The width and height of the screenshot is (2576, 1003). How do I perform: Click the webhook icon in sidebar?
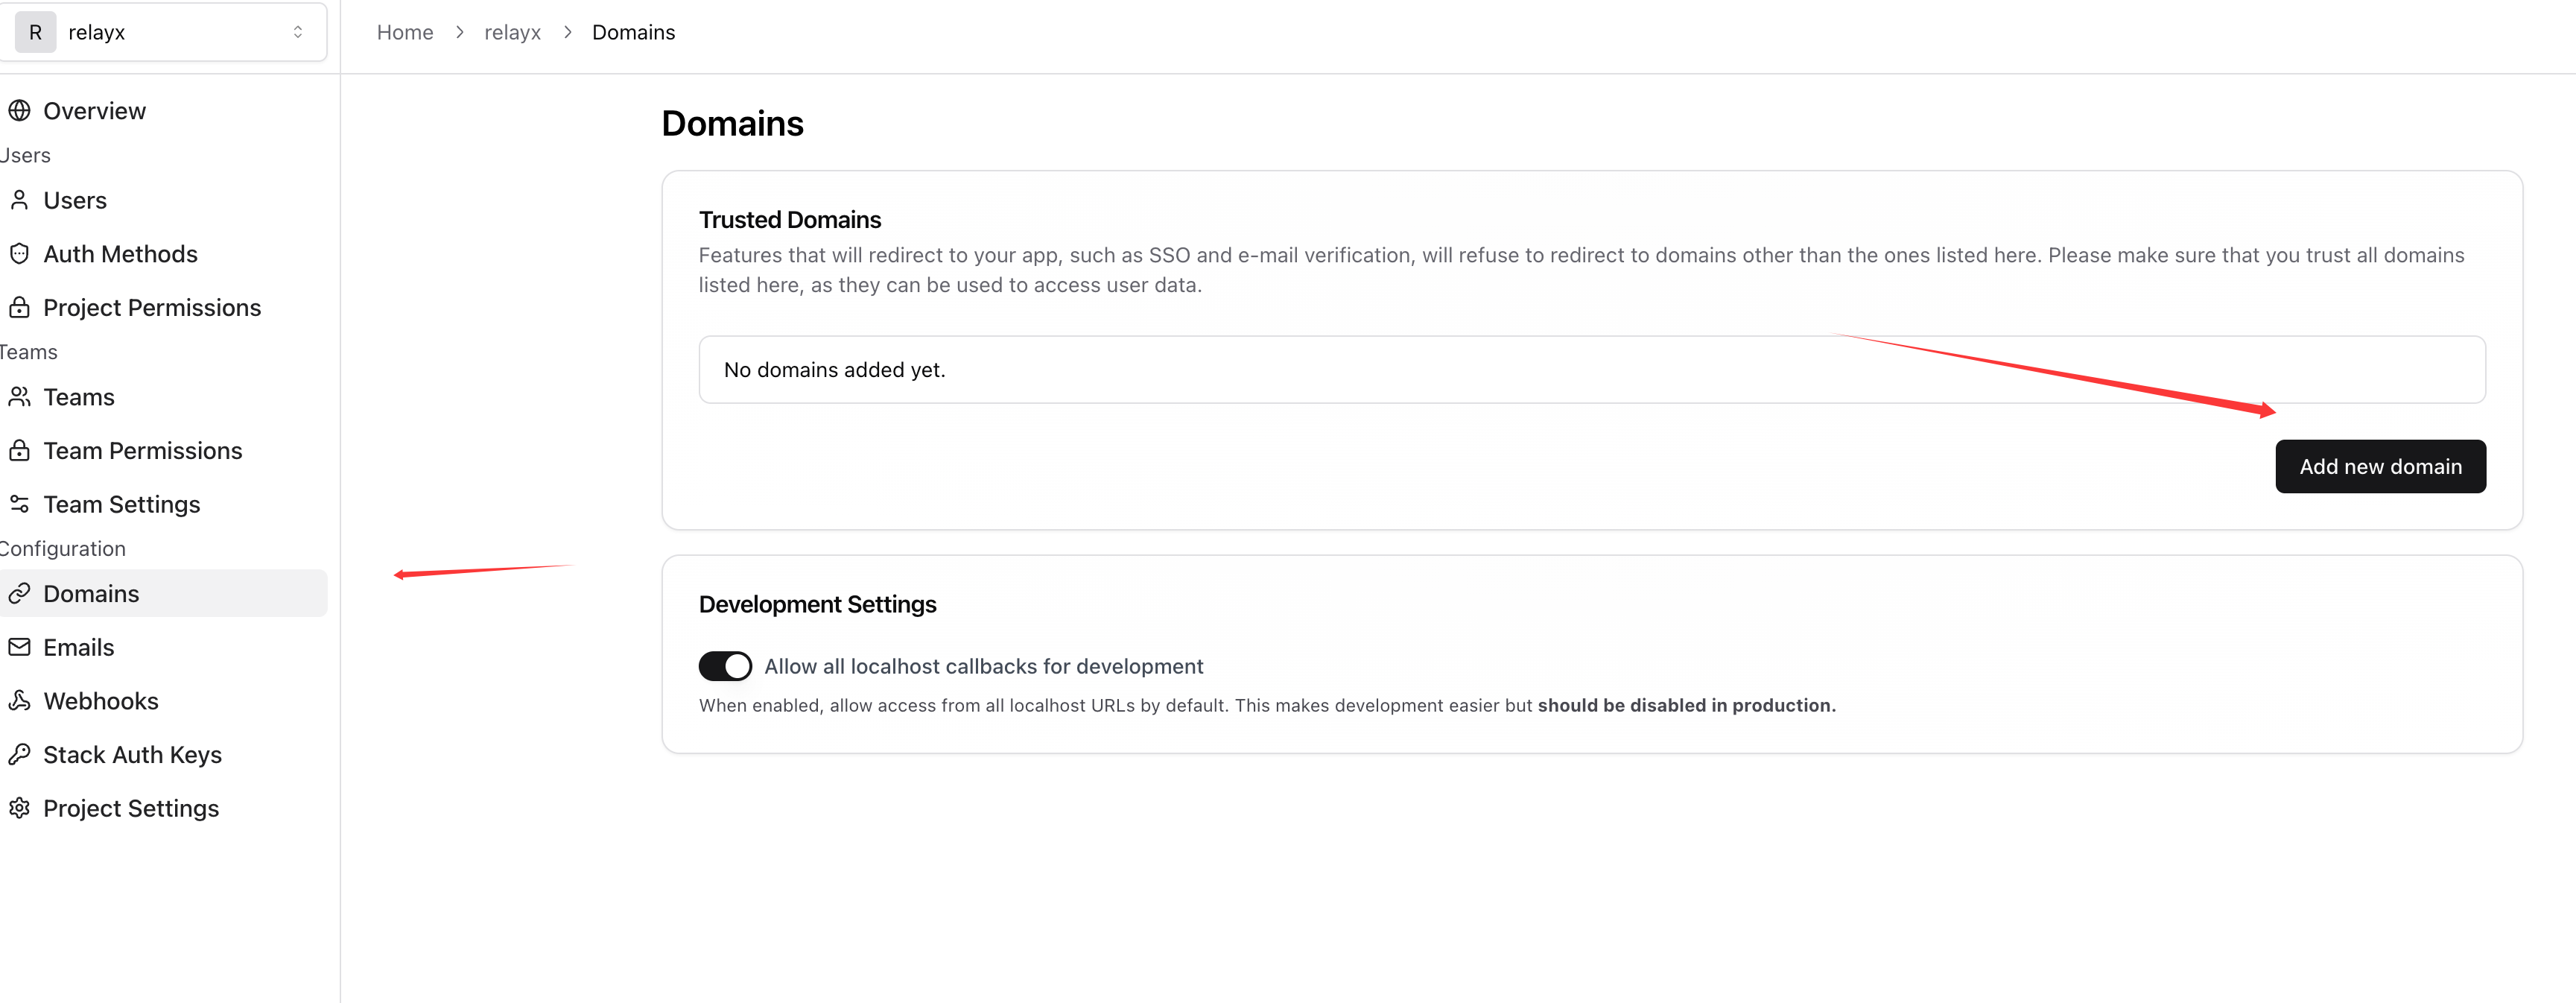[x=19, y=700]
